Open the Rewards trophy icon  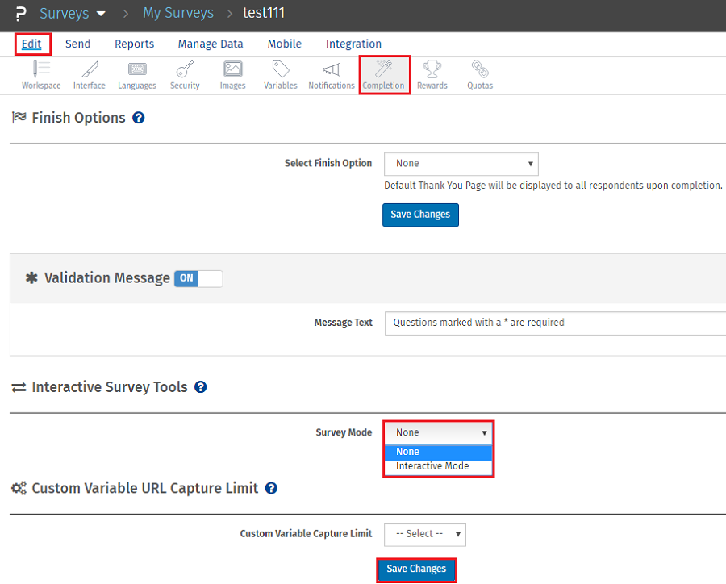point(432,75)
